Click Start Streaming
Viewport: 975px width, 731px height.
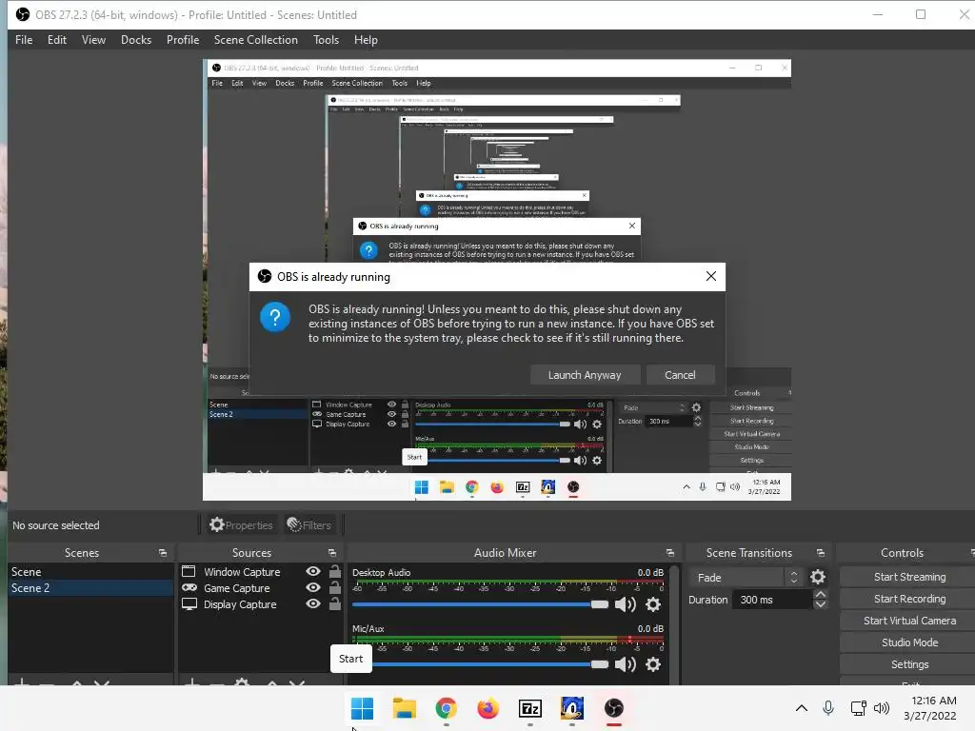(x=909, y=577)
